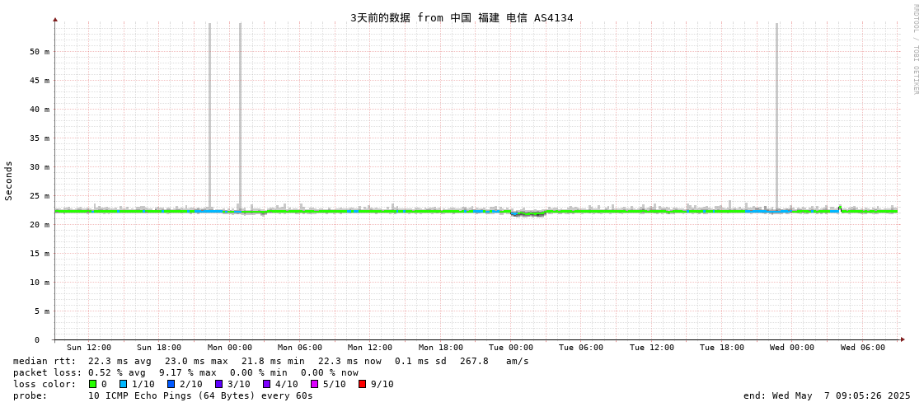Click the '45 m' y-axis label

[40, 80]
